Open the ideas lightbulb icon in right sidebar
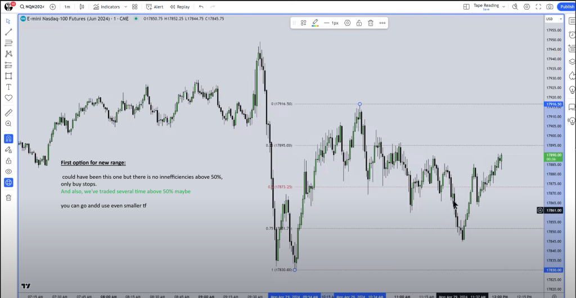Screen dimensions: 576x298 pyautogui.click(x=571, y=89)
